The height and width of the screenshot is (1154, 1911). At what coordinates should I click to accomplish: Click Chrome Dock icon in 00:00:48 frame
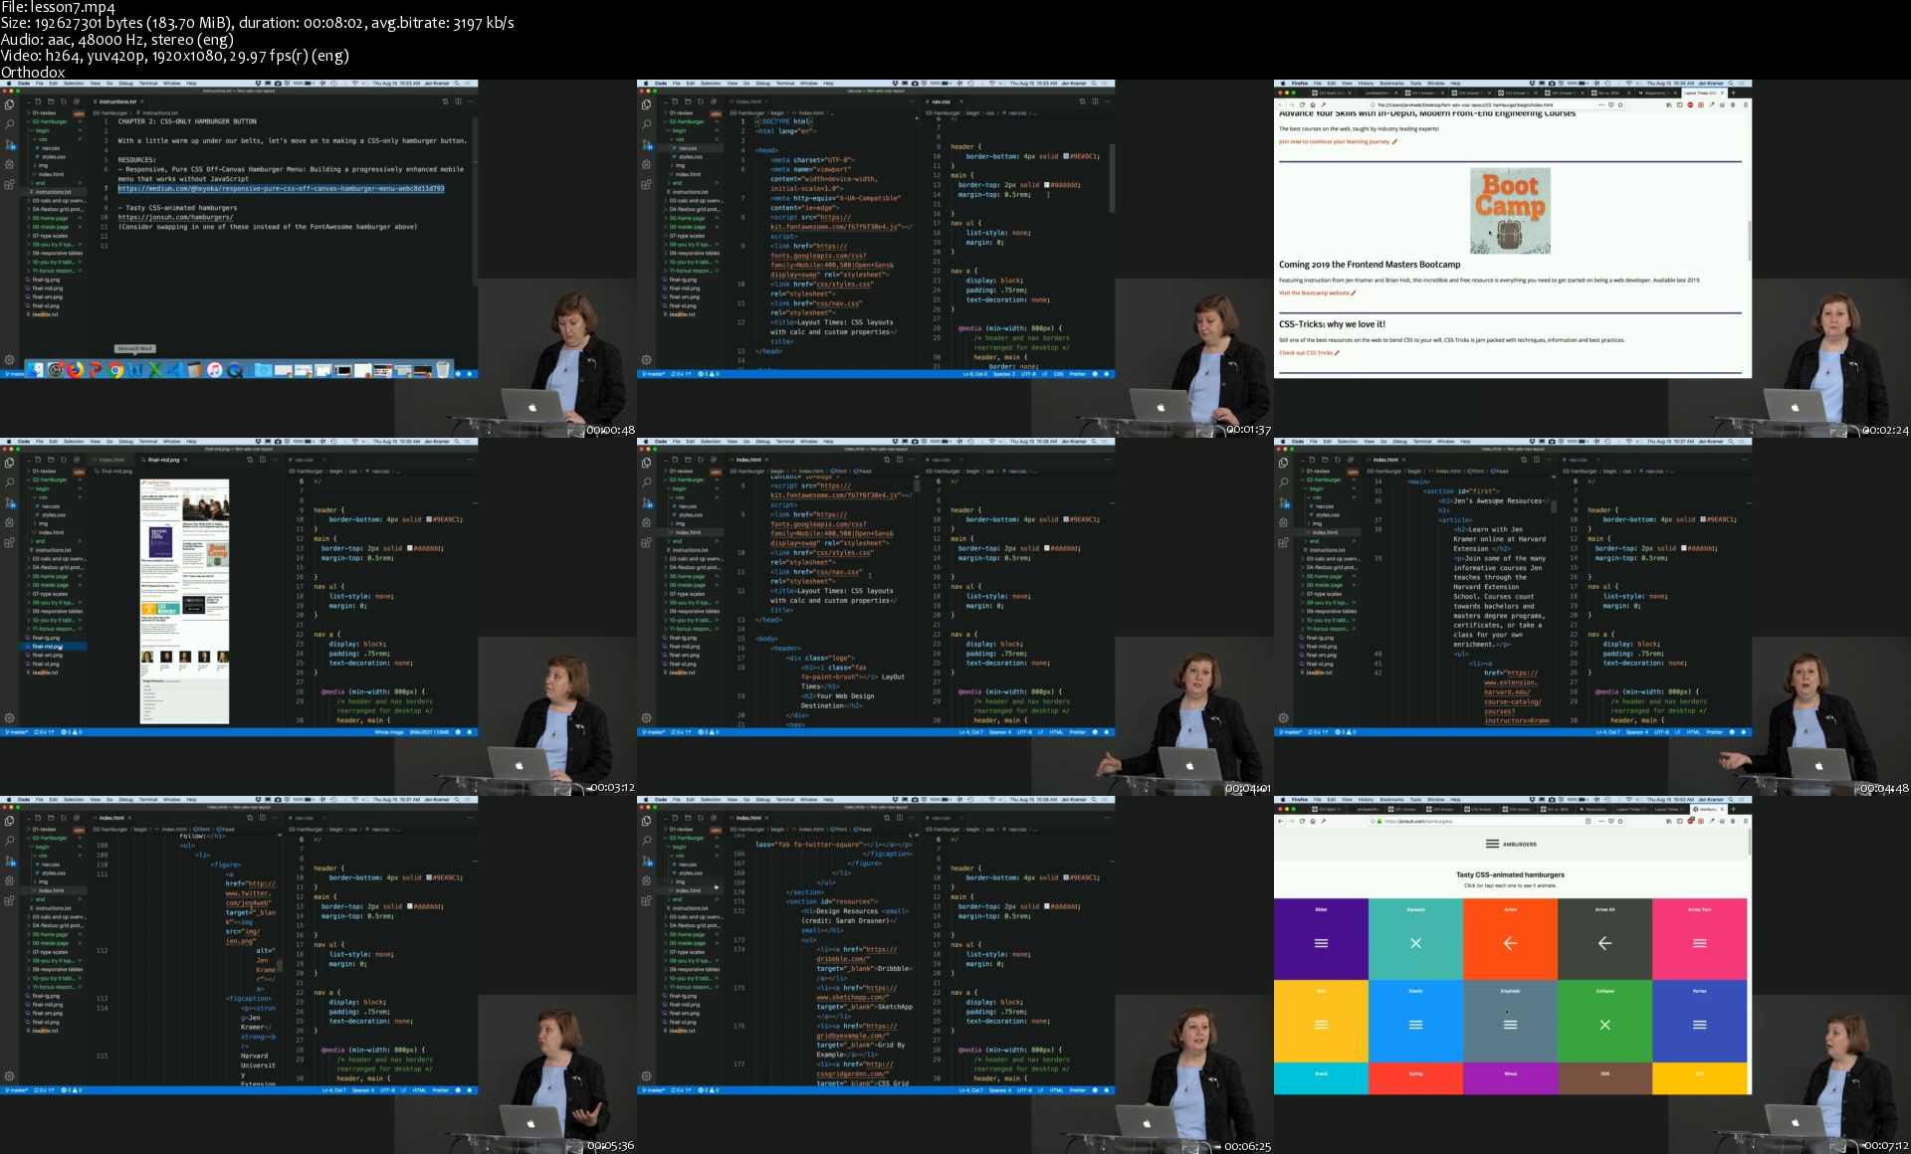coord(115,370)
